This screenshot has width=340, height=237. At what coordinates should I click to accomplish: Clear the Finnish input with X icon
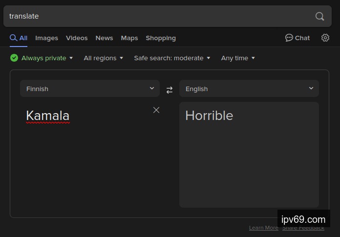click(x=156, y=110)
